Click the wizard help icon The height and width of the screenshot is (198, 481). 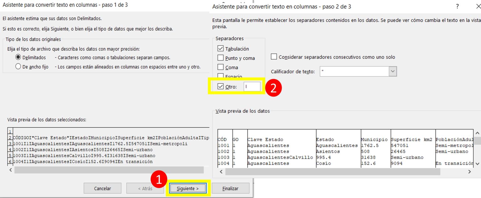(x=457, y=7)
